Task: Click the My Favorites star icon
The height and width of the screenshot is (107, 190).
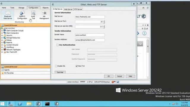Action: tap(3, 73)
